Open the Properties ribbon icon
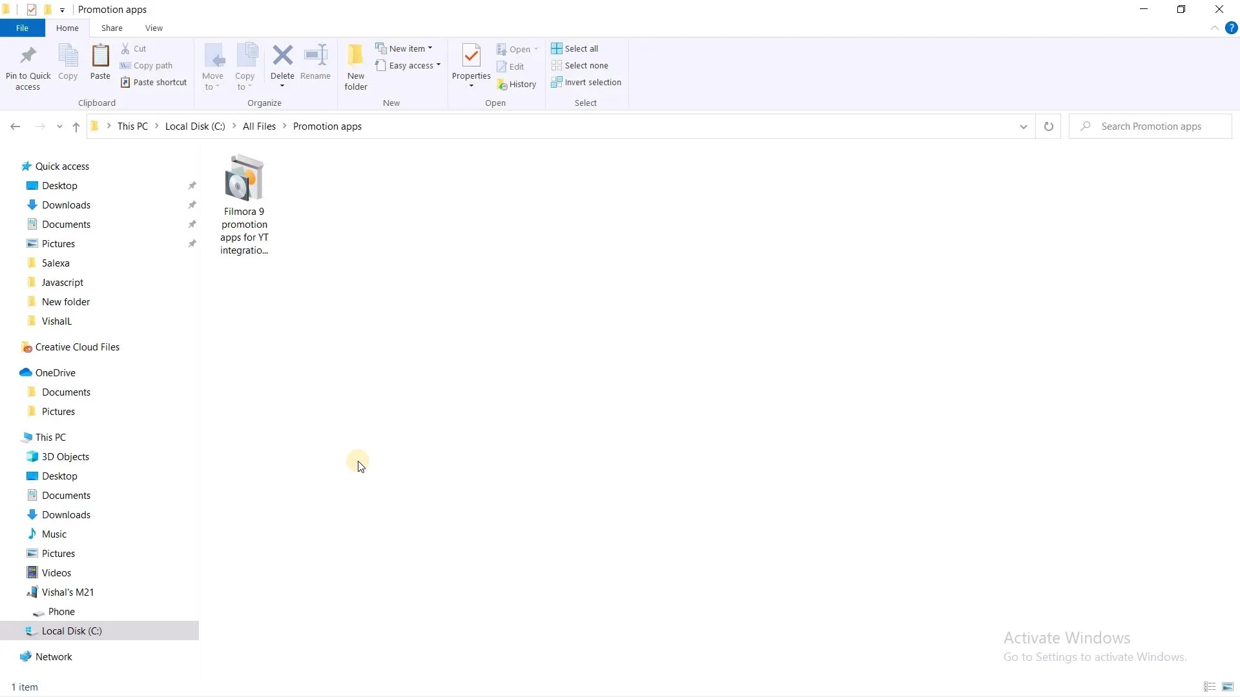Viewport: 1240px width, 697px height. click(471, 57)
